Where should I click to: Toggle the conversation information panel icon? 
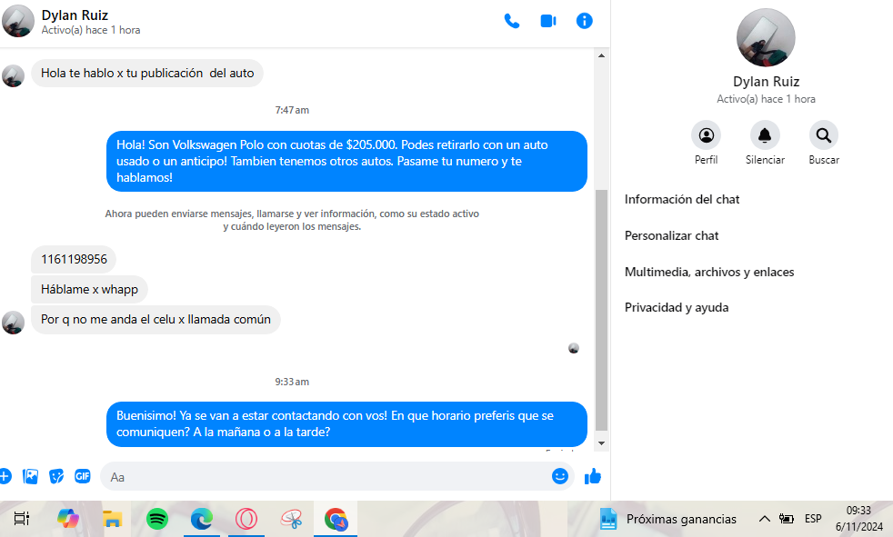tap(585, 21)
